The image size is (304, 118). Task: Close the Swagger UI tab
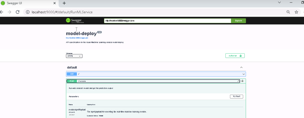click(55, 3)
